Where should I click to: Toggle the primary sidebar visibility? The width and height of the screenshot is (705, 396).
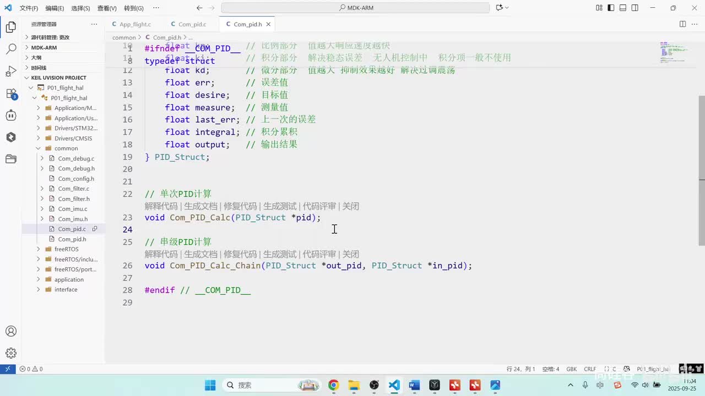611,8
